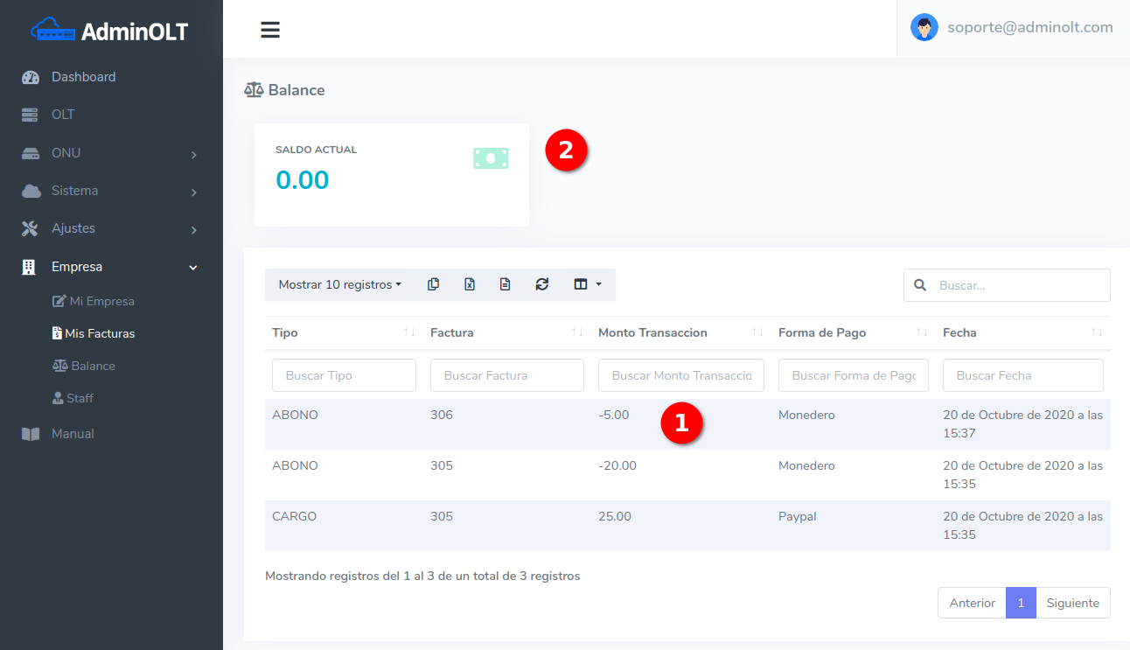Viewport: 1130px width, 650px height.
Task: Open Dashboard from the sidebar
Action: 83,77
